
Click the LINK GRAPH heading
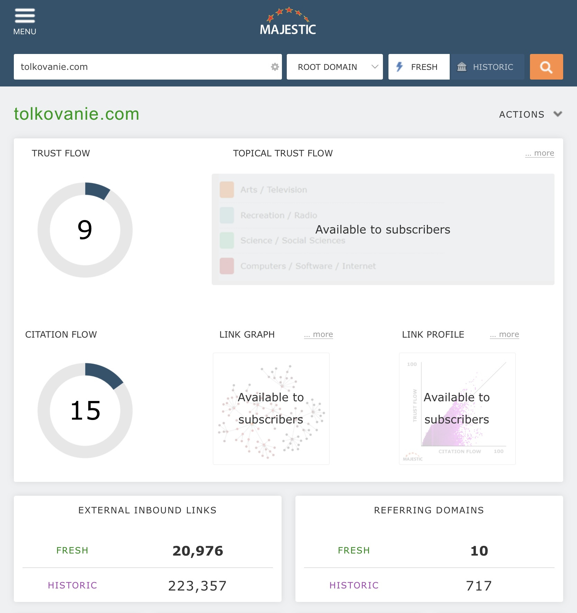pyautogui.click(x=247, y=335)
